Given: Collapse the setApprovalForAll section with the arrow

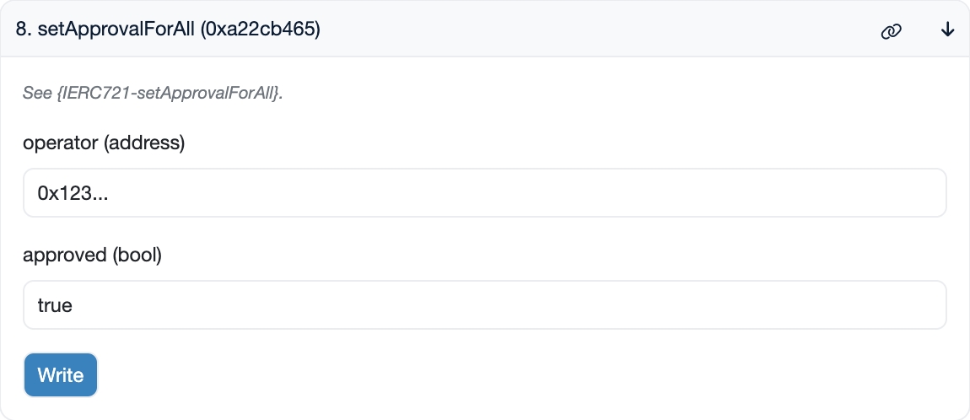Looking at the screenshot, I should [x=947, y=30].
